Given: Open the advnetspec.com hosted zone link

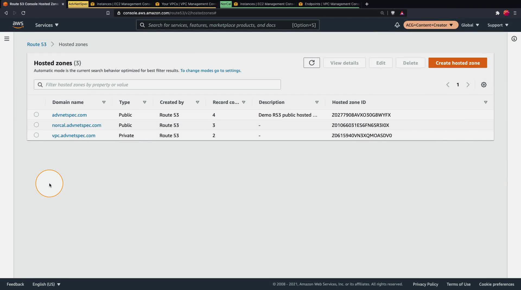Looking at the screenshot, I should [69, 115].
